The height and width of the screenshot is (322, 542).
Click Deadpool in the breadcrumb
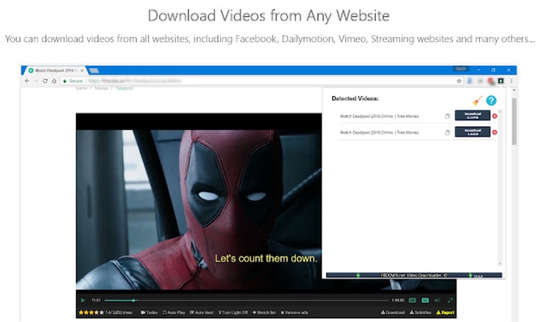[x=125, y=88]
